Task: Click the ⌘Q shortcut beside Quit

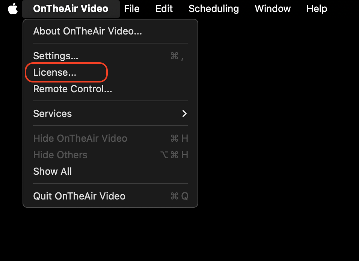Action: pyautogui.click(x=179, y=196)
